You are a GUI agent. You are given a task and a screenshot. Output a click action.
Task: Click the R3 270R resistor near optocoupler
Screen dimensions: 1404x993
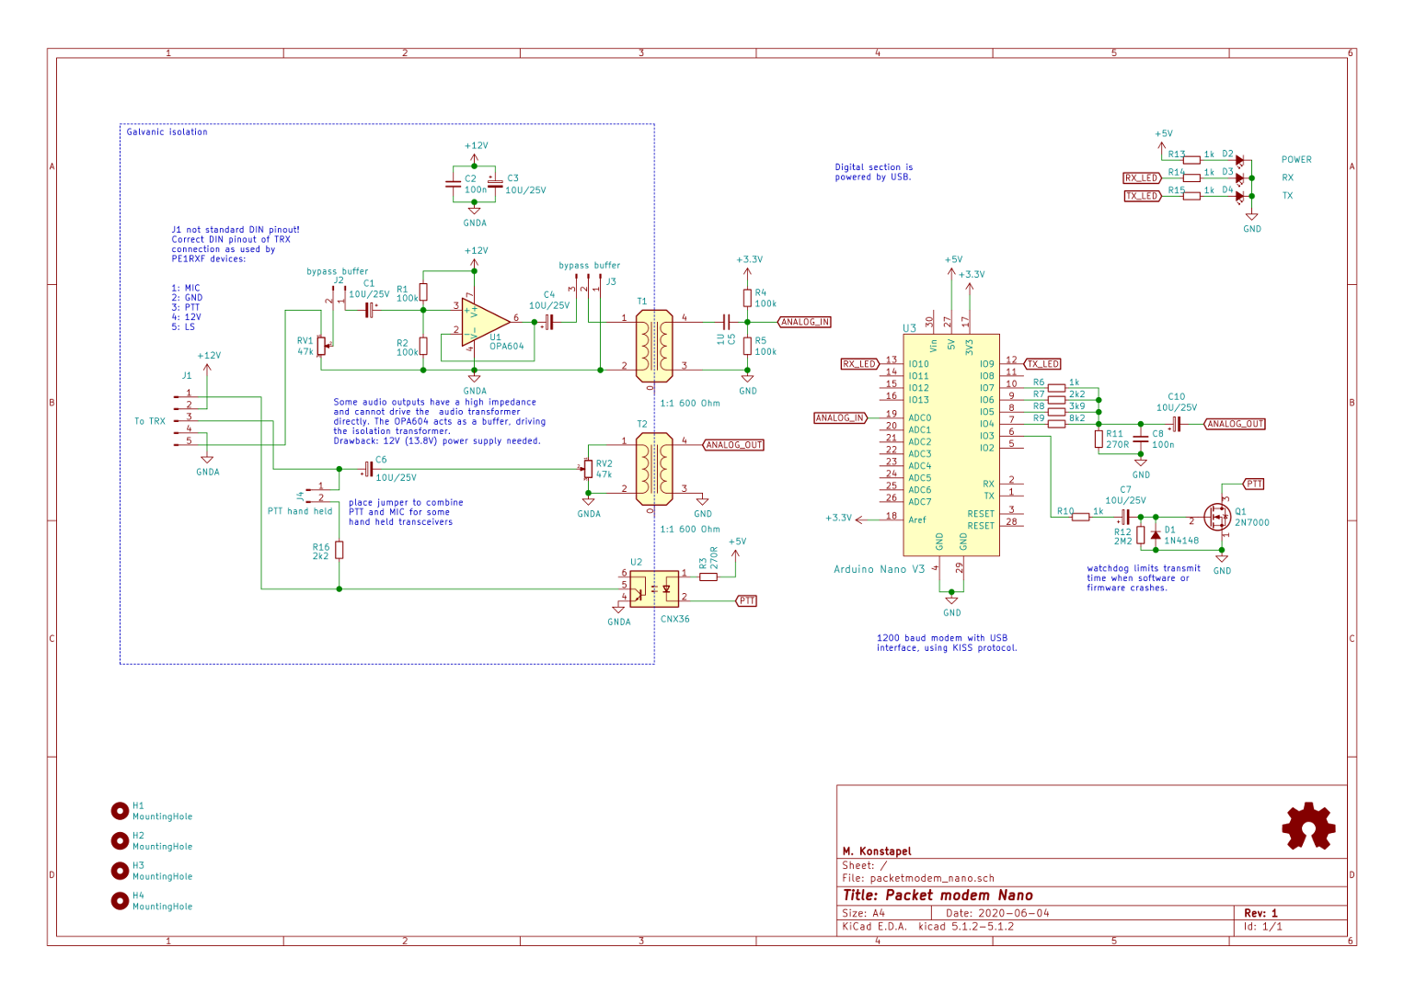[x=708, y=576]
